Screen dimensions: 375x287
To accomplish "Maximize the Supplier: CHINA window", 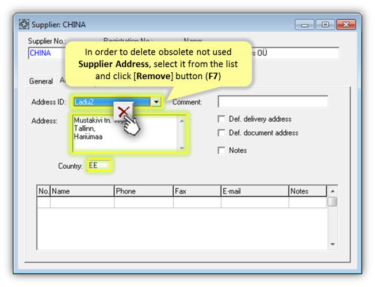I will click(x=325, y=25).
